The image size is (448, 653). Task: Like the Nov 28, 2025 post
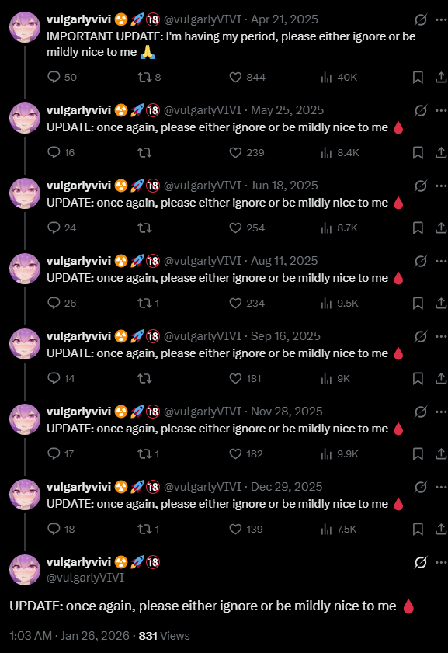245,453
